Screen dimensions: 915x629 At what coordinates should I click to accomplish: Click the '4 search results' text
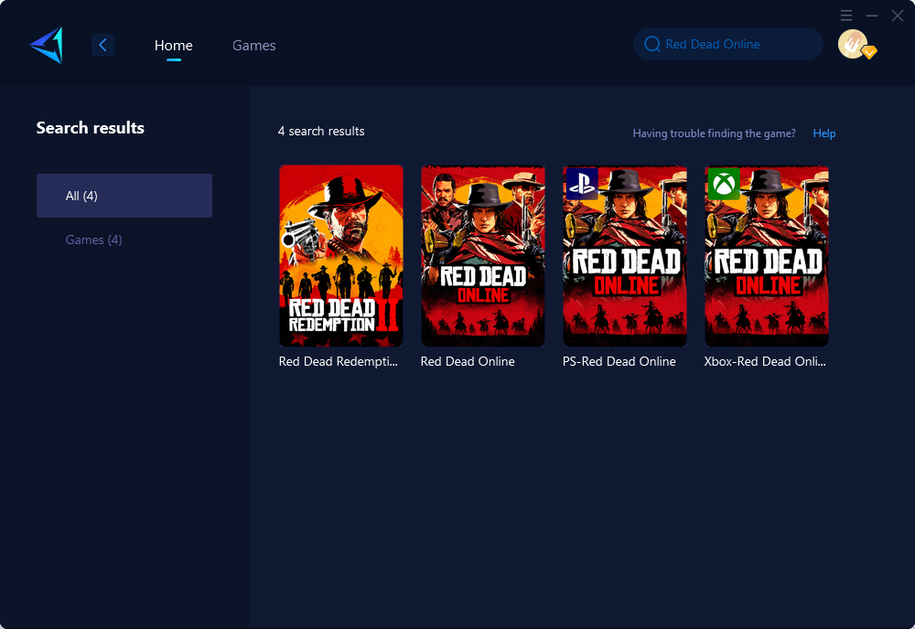coord(321,131)
